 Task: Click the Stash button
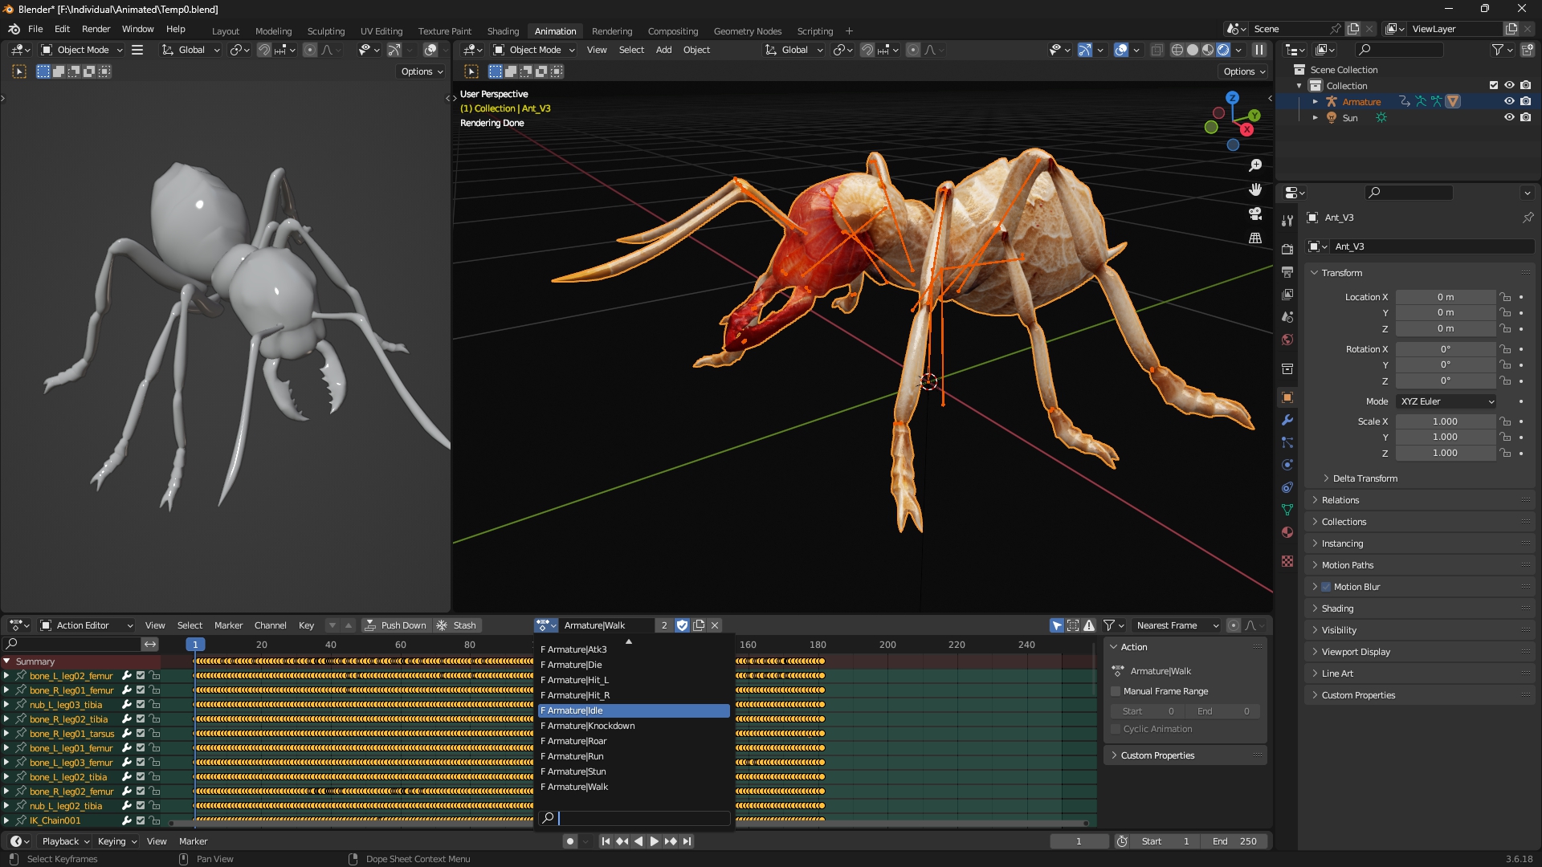point(456,625)
